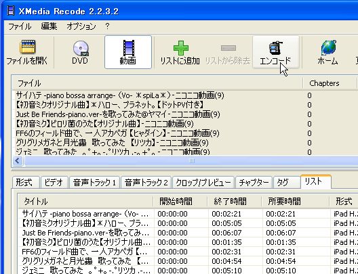Open the ? help menu
The image size is (358, 274).
108,26
